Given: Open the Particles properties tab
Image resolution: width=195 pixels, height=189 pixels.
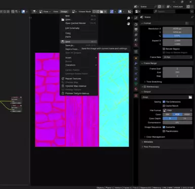Looking at the screenshot, I should [136, 69].
